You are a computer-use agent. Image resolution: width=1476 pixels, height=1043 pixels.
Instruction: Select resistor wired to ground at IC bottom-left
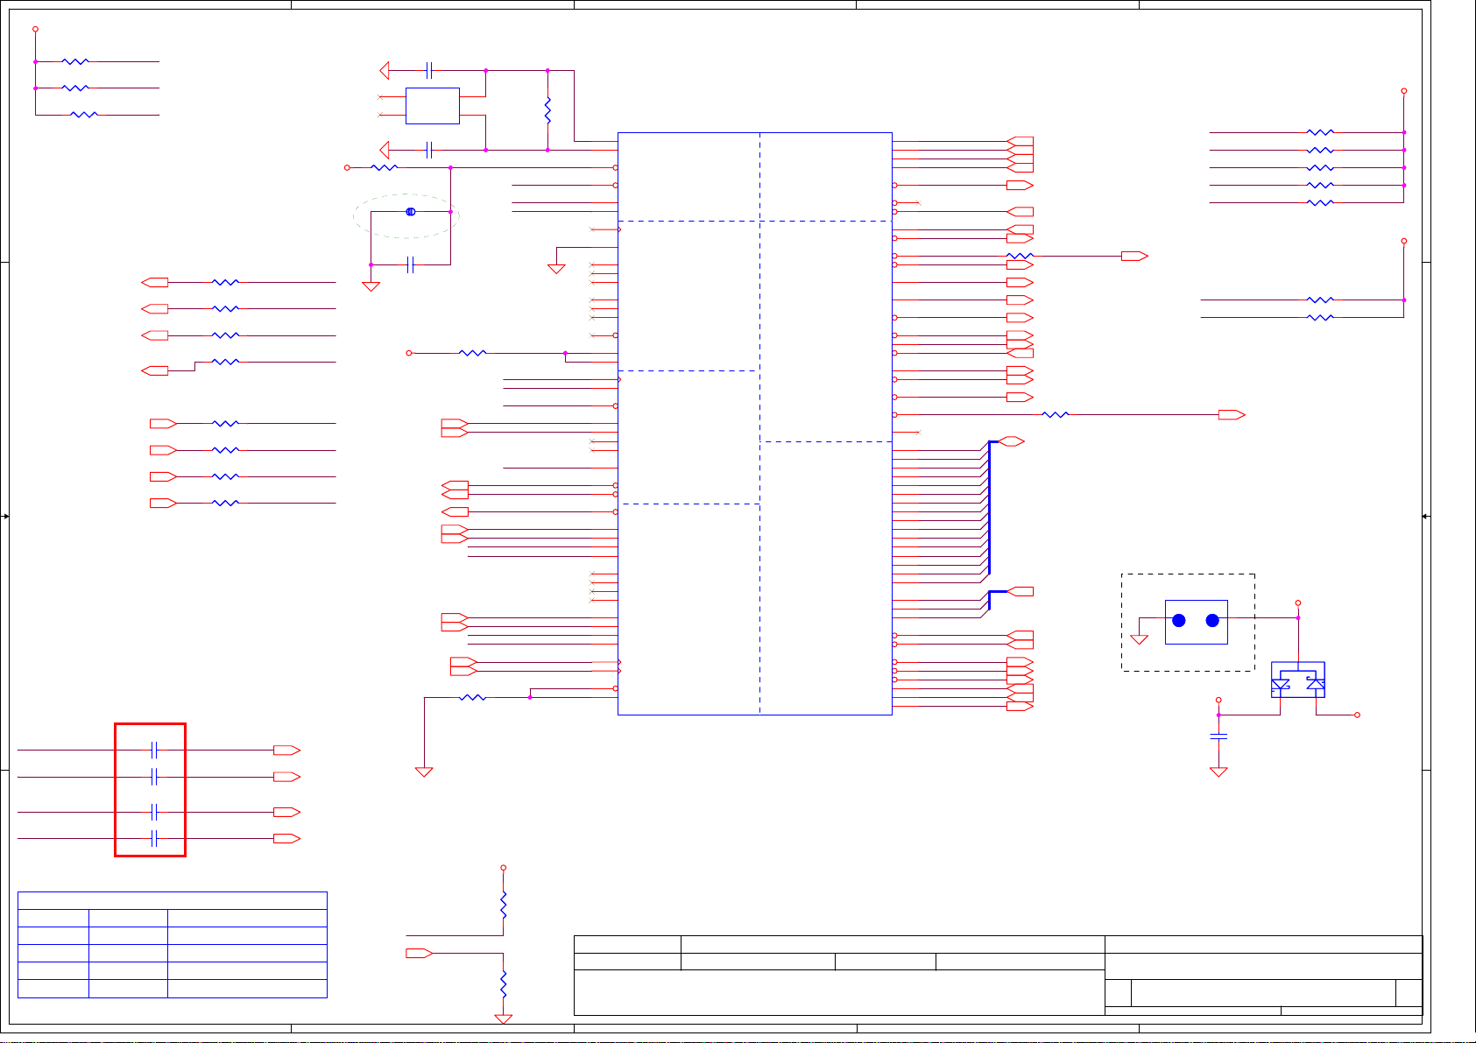click(473, 697)
